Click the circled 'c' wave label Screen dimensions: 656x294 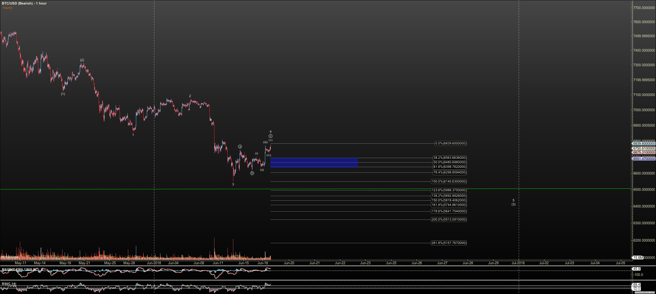(x=271, y=136)
